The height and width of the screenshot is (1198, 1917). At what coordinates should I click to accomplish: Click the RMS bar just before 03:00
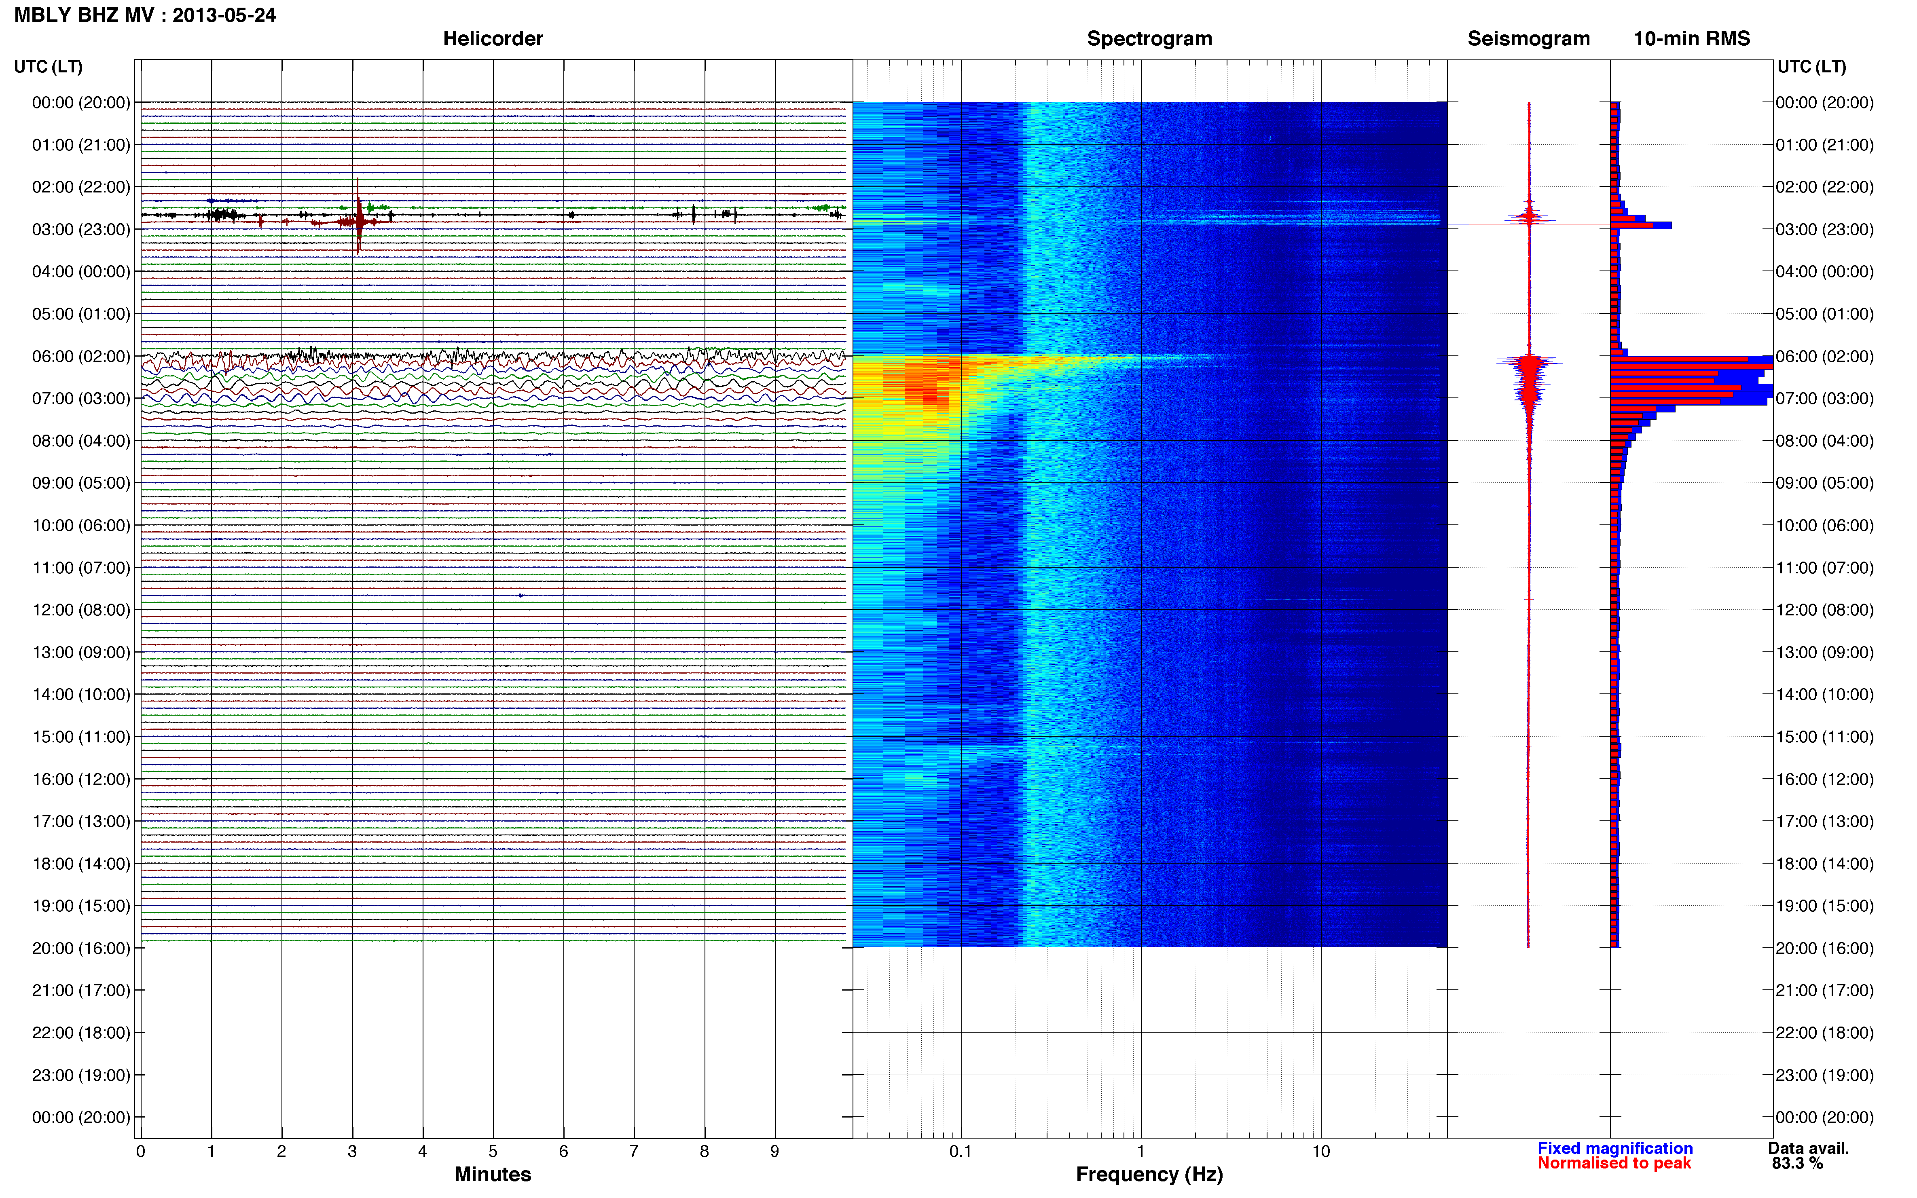tap(1640, 226)
